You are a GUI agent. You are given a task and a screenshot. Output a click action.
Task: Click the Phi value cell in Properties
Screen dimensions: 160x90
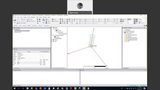click(29, 61)
